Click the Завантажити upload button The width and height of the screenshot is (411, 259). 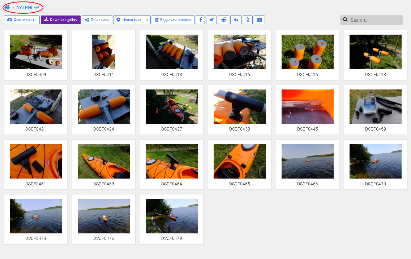22,20
